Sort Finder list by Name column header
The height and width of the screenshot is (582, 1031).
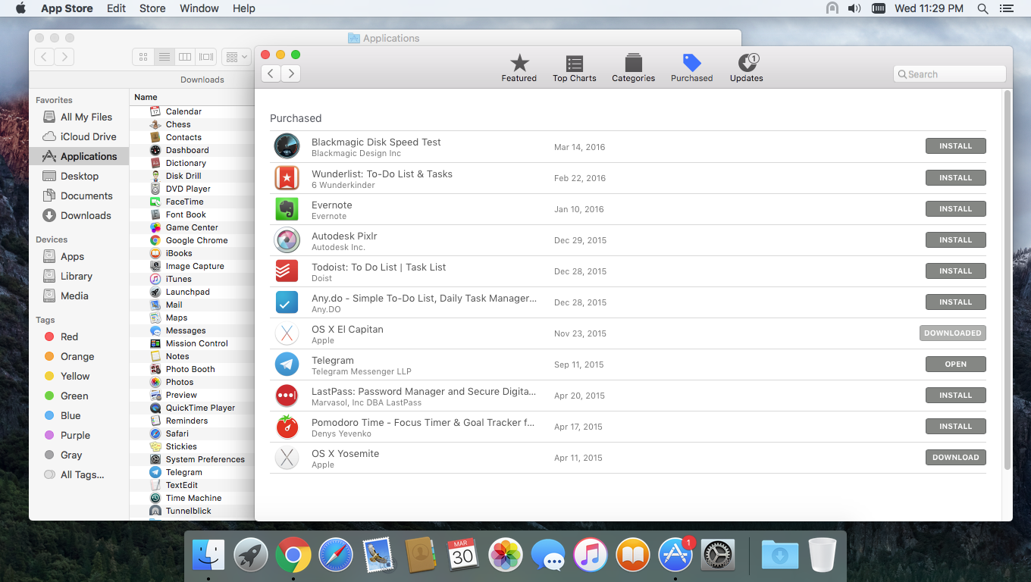click(193, 97)
